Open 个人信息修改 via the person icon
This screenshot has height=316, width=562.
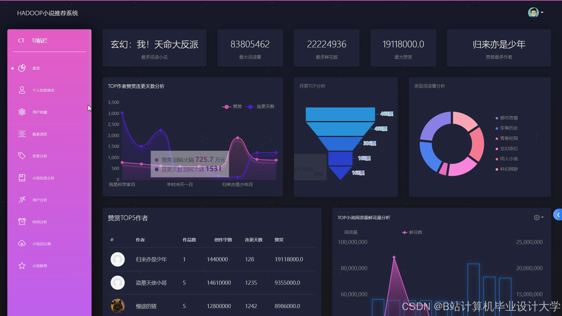(22, 90)
